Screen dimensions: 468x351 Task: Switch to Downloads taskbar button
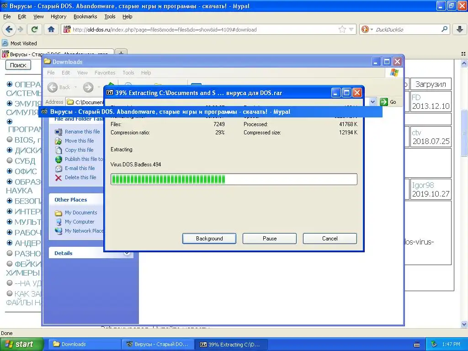84,344
